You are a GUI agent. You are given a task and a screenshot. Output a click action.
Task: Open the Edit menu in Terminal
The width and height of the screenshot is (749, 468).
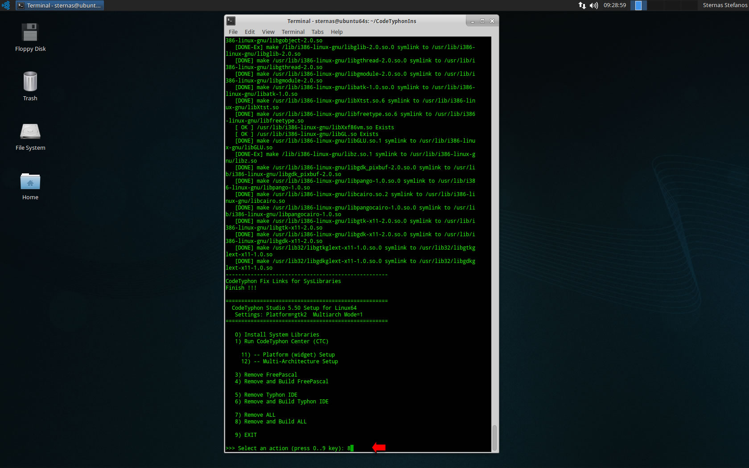point(250,32)
